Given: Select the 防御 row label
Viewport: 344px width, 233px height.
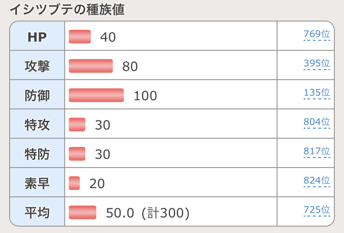Looking at the screenshot, I should [x=37, y=95].
